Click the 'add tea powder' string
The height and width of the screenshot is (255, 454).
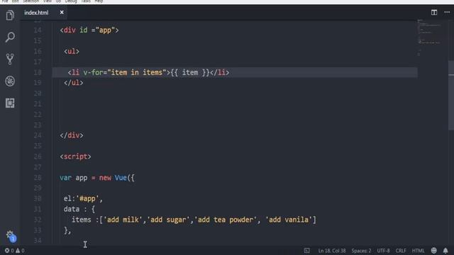[x=226, y=220]
